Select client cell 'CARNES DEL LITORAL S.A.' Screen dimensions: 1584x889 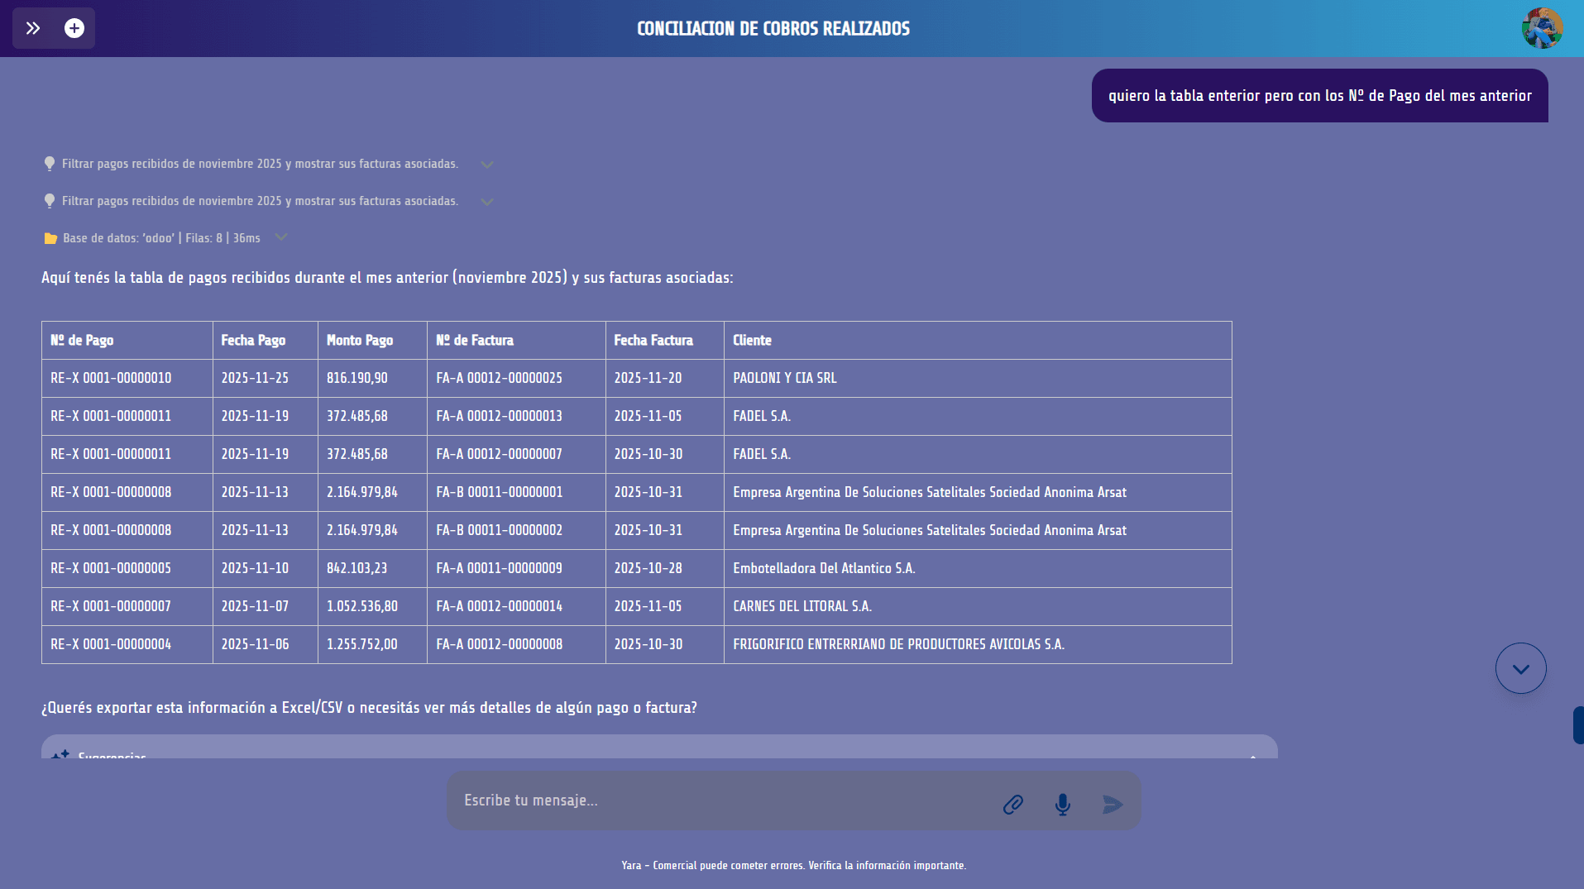pyautogui.click(x=978, y=607)
